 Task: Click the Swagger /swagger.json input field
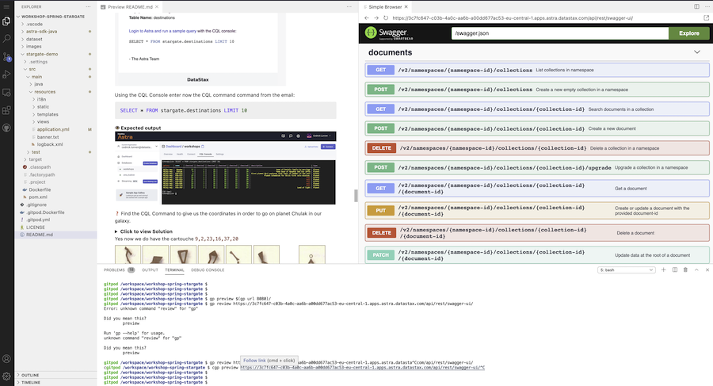pyautogui.click(x=560, y=33)
